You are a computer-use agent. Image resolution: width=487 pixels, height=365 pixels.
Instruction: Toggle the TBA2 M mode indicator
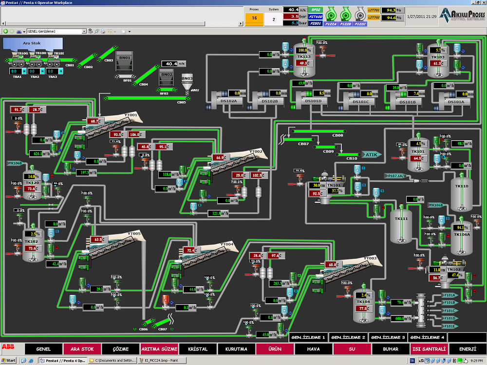point(43,71)
